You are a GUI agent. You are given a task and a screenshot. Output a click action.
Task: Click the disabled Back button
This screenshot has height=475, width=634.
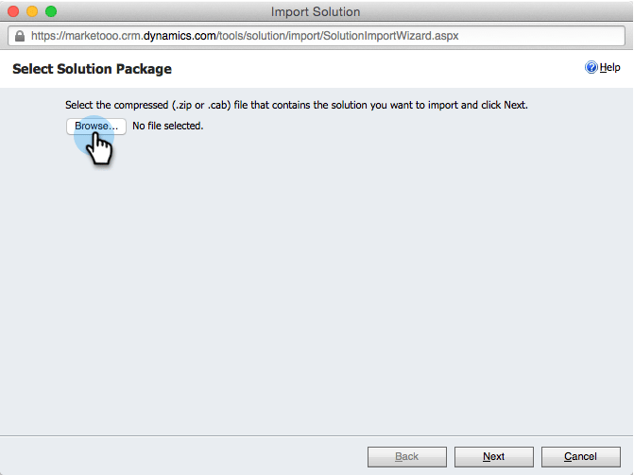click(x=406, y=456)
